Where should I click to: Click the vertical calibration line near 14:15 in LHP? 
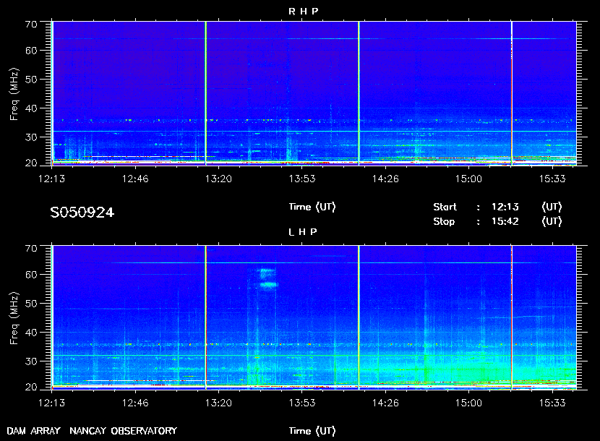click(359, 317)
